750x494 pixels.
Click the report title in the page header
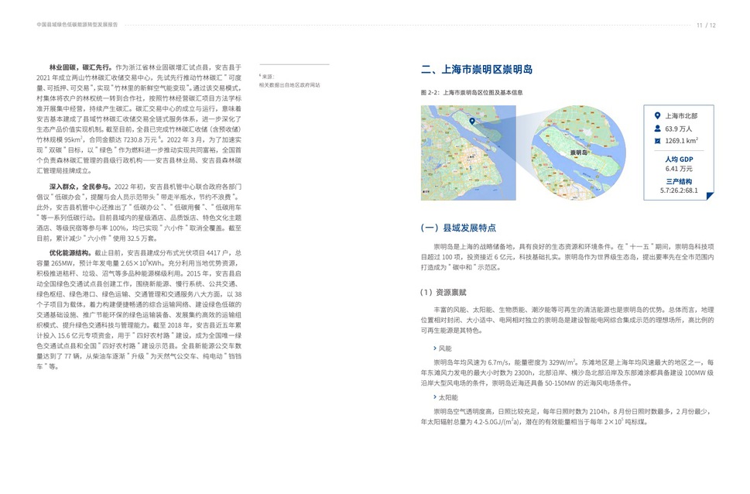[77, 25]
